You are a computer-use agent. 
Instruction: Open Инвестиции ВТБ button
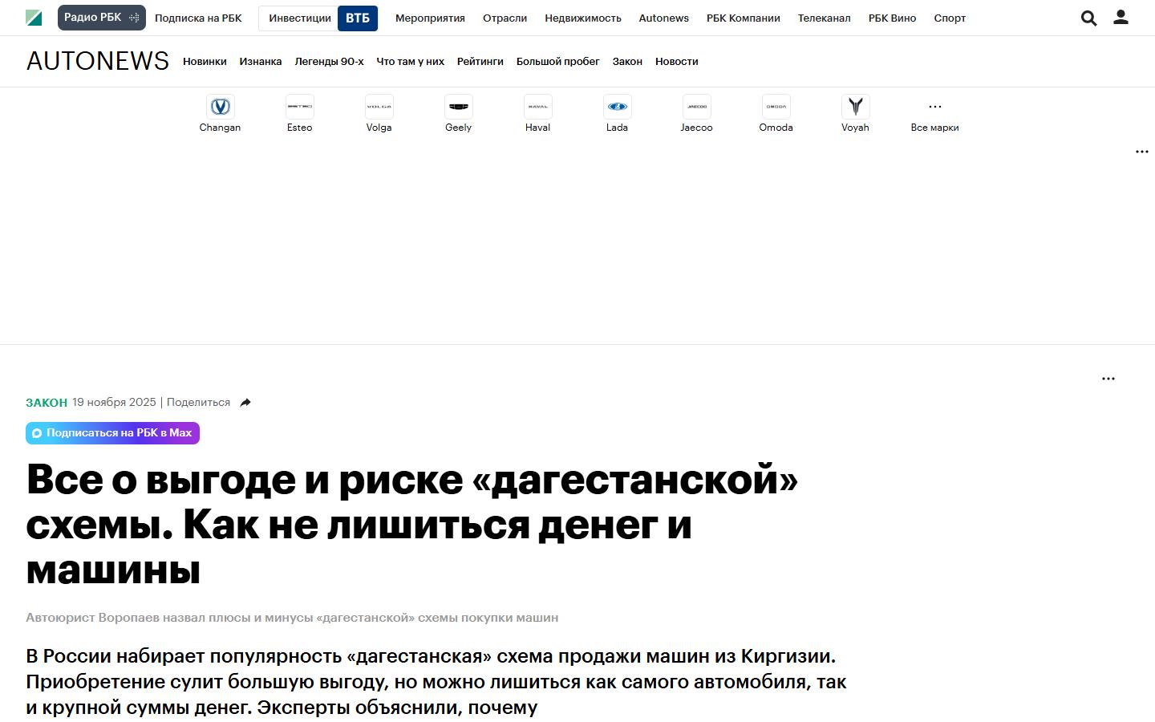click(x=318, y=18)
